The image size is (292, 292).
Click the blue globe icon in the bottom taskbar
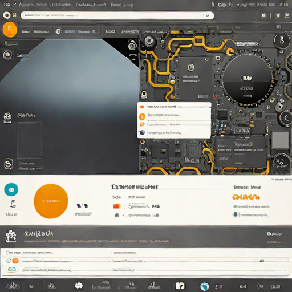coord(205,286)
